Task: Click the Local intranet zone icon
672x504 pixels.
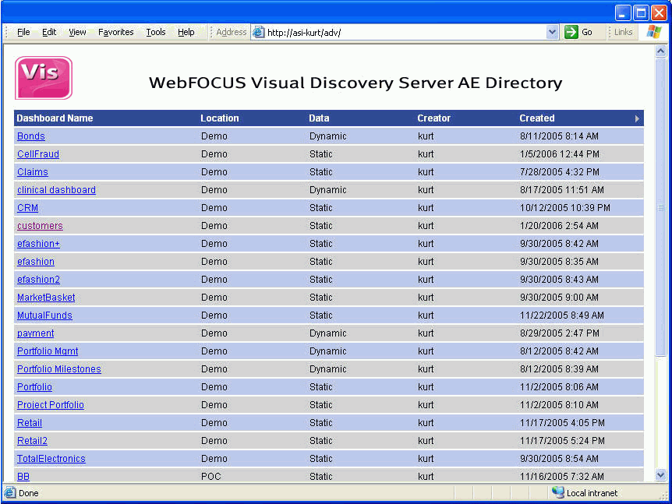Action: tap(557, 492)
